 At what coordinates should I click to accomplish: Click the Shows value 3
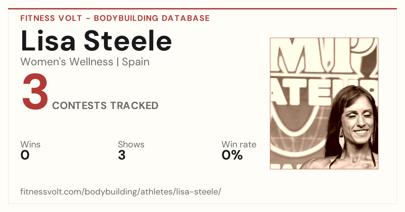click(x=122, y=155)
